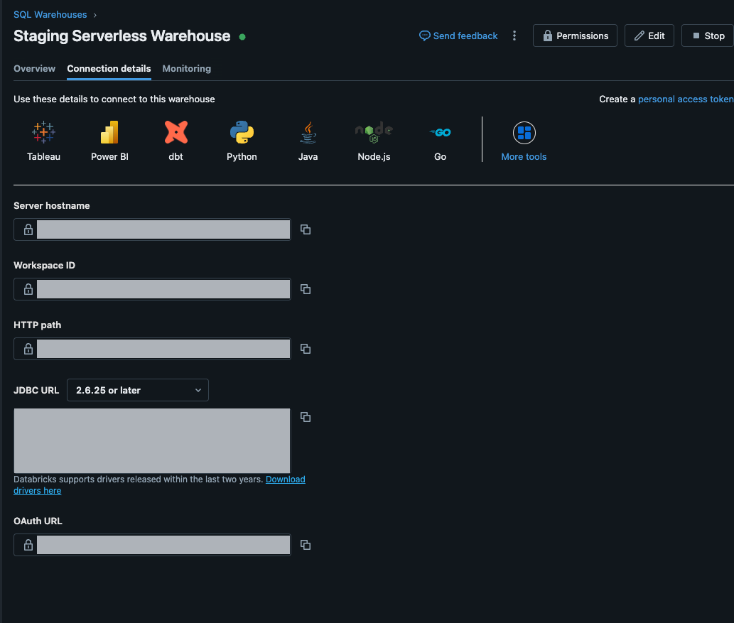This screenshot has height=623, width=734.
Task: Click lock icon in OAuth URL field
Action: pyautogui.click(x=28, y=545)
